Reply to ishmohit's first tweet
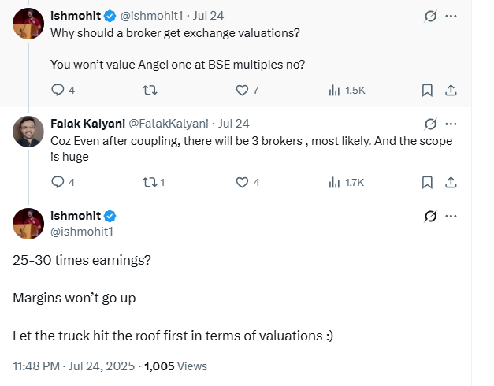This screenshot has width=494, height=386. coord(58,91)
